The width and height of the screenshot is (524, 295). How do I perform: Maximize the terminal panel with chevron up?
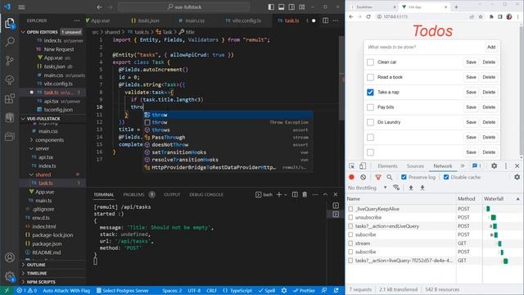[x=325, y=194]
